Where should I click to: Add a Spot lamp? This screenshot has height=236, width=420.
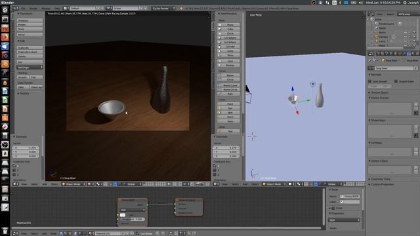(x=228, y=113)
